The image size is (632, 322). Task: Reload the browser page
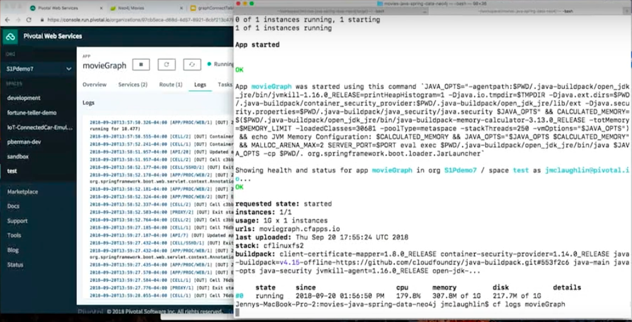(x=29, y=19)
